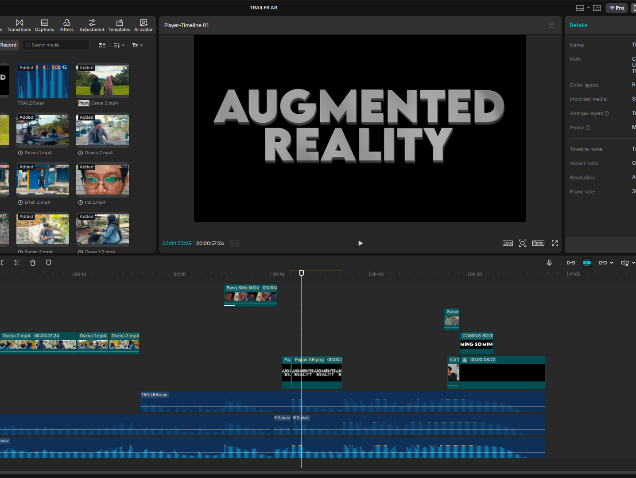Enter fullscreen preview with the expand icon
636x478 pixels.
pyautogui.click(x=555, y=243)
